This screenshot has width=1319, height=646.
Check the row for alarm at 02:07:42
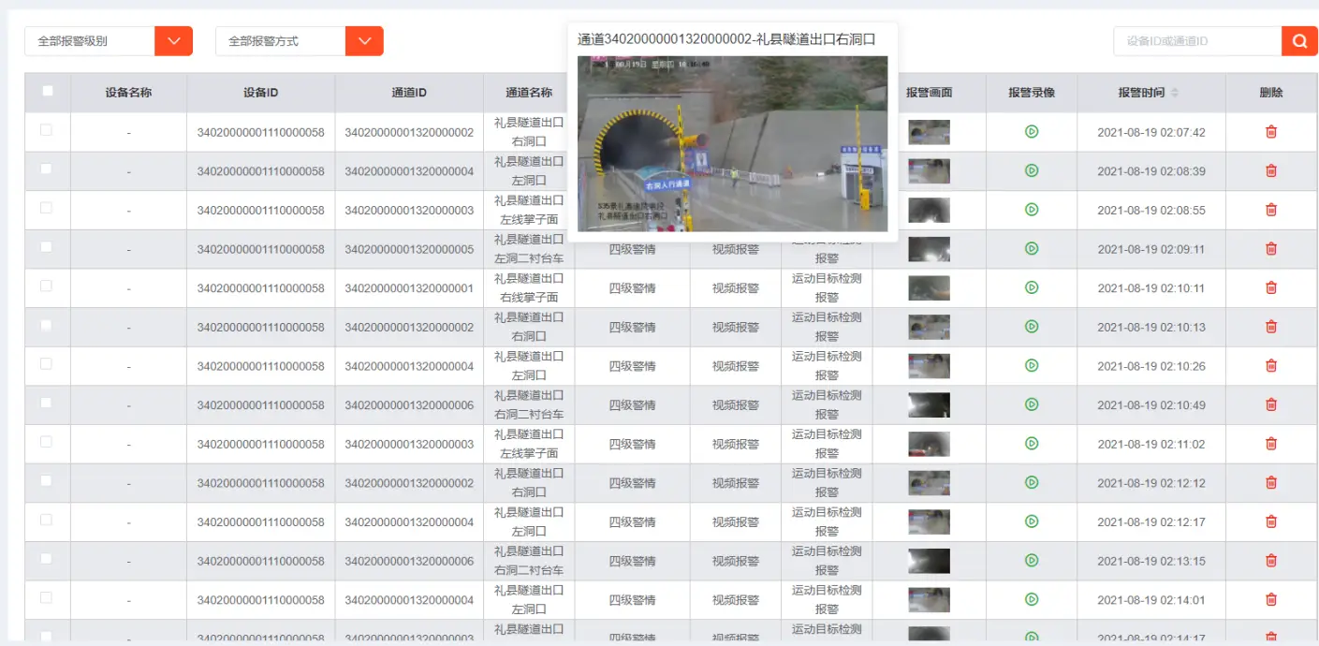(x=47, y=130)
